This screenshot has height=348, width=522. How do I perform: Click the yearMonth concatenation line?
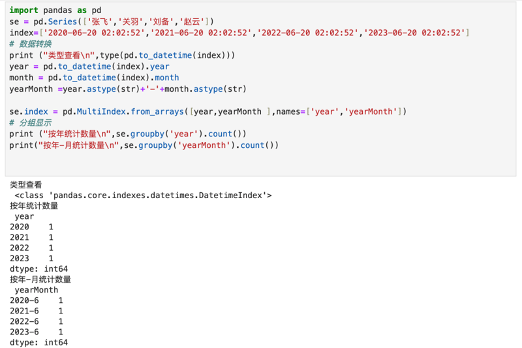click(128, 89)
